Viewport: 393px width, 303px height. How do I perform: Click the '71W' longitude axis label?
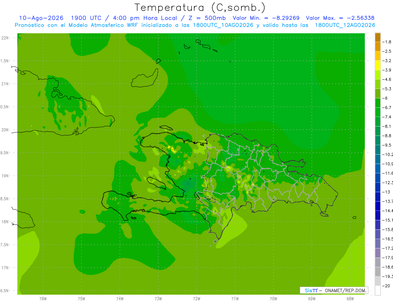click(x=235, y=299)
